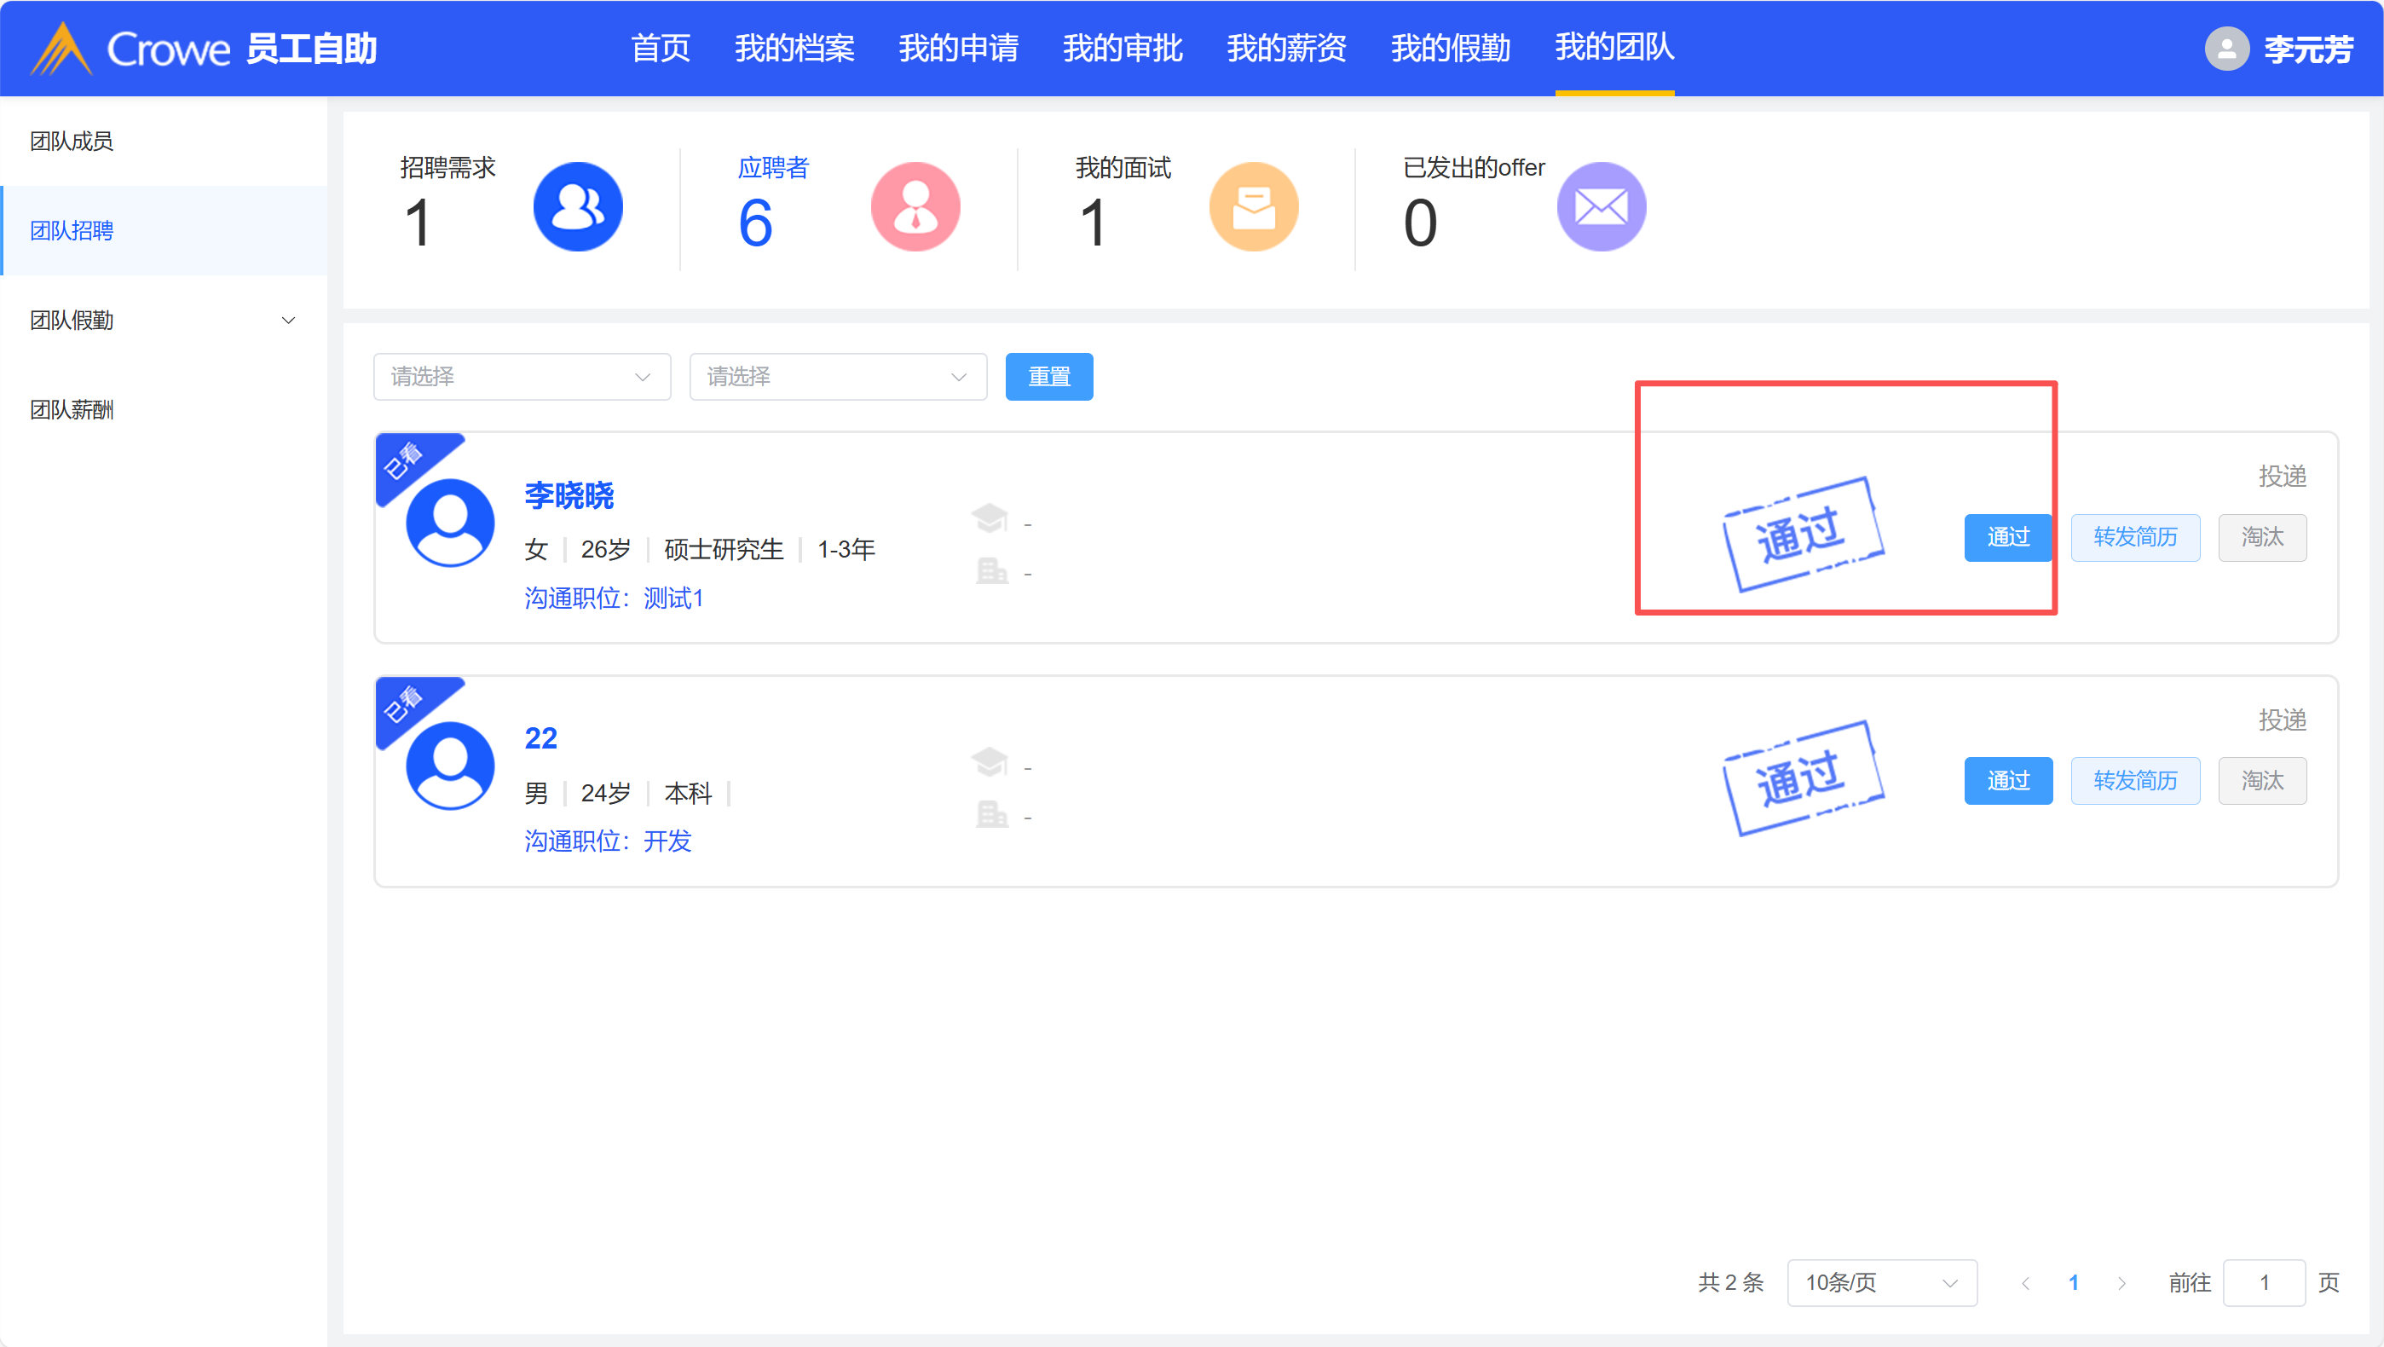Open the second 请选择 filter dropdown

[x=838, y=377]
